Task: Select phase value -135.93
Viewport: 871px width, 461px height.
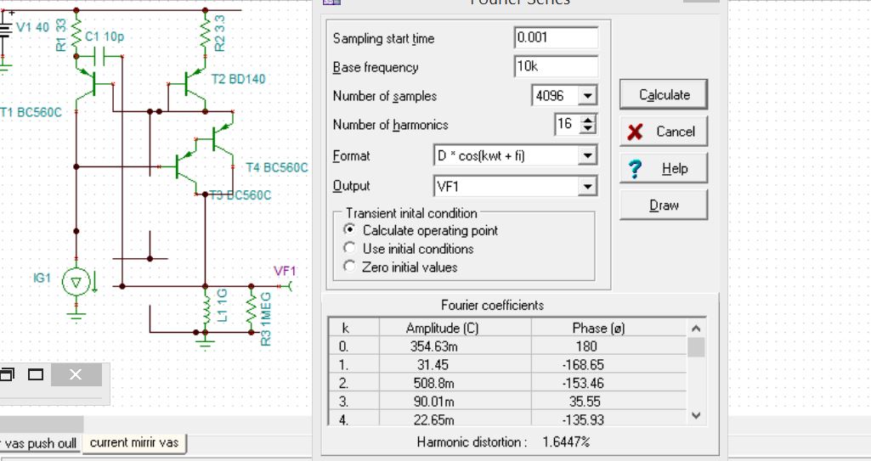Action: [583, 419]
